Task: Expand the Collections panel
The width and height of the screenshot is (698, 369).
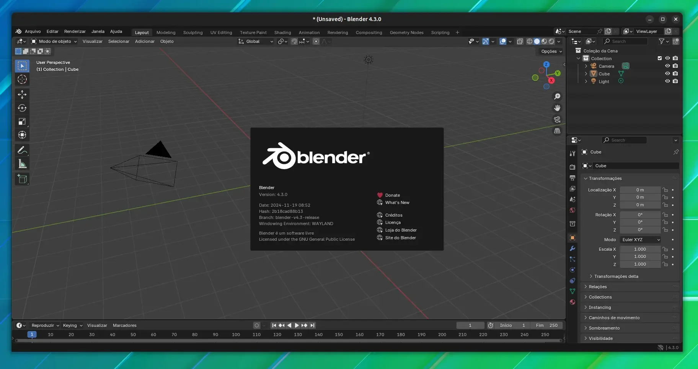Action: coord(600,297)
